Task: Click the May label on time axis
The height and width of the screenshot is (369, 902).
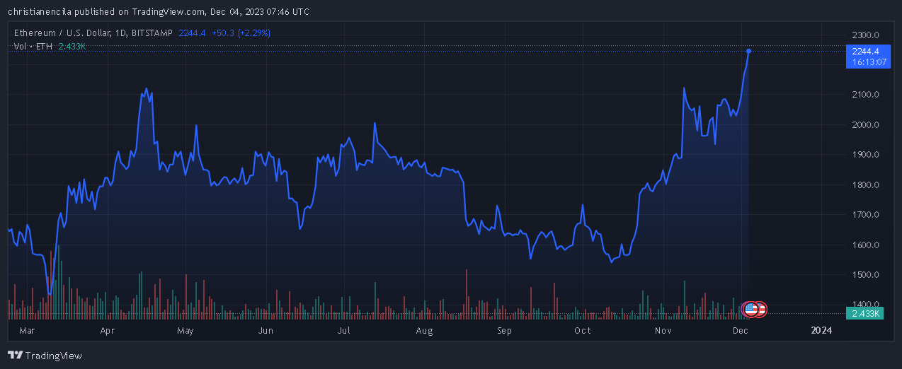Action: 185,330
